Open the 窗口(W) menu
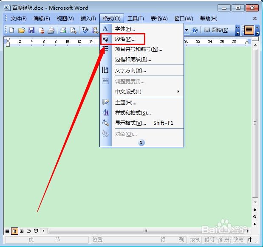This screenshot has width=263, height=247. [x=184, y=19]
